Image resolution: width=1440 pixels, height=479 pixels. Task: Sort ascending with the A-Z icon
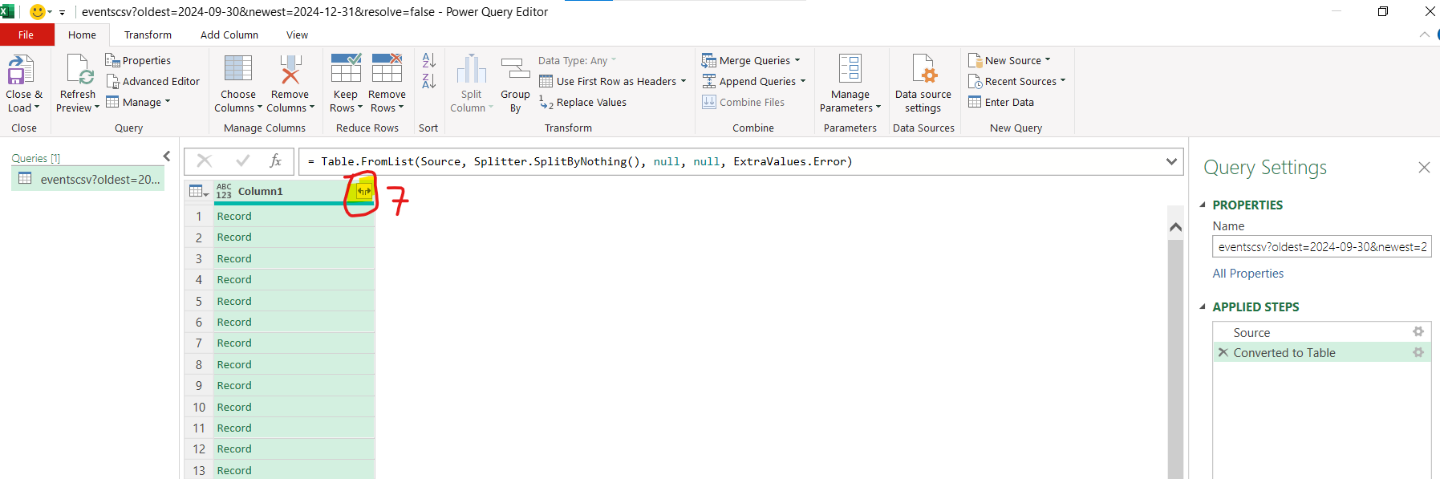pyautogui.click(x=429, y=60)
